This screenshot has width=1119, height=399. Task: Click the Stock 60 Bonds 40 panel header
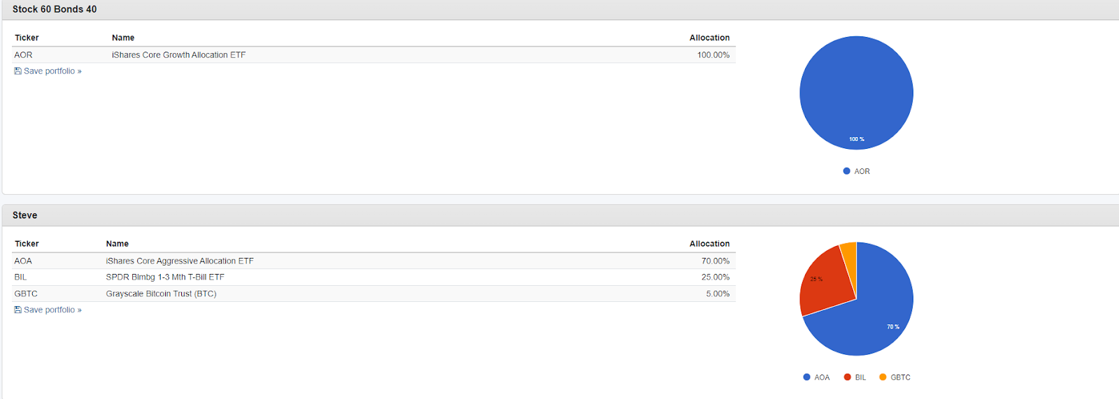point(559,10)
